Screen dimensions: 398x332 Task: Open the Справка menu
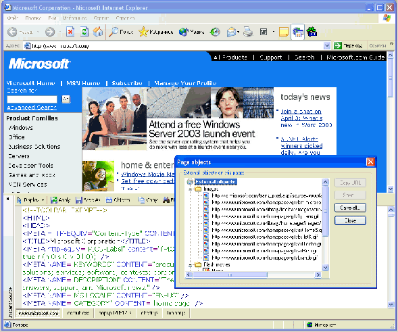click(125, 18)
